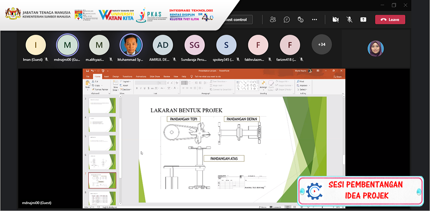Viewport: 430px width, 211px height.
Task: Select slide 6 thumbnail
Action: [97, 161]
